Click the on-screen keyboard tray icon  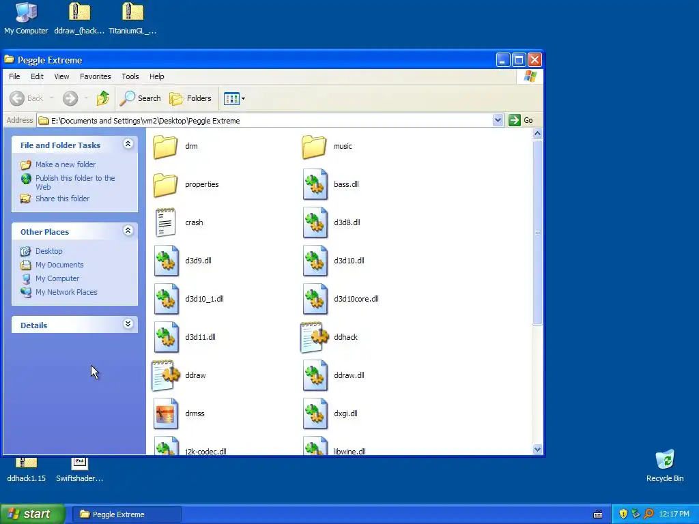598,514
